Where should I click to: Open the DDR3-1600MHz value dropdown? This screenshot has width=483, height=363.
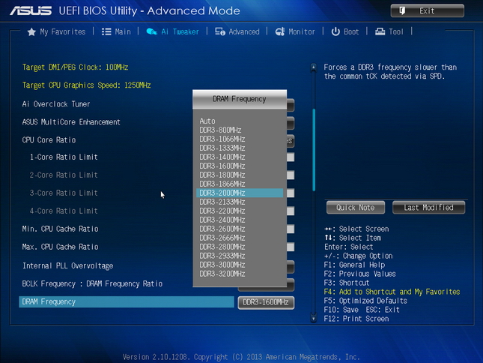[x=266, y=302]
